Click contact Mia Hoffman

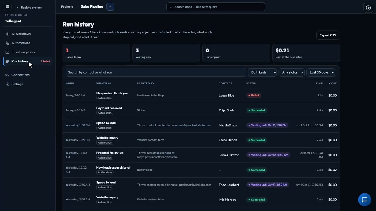click(x=228, y=125)
